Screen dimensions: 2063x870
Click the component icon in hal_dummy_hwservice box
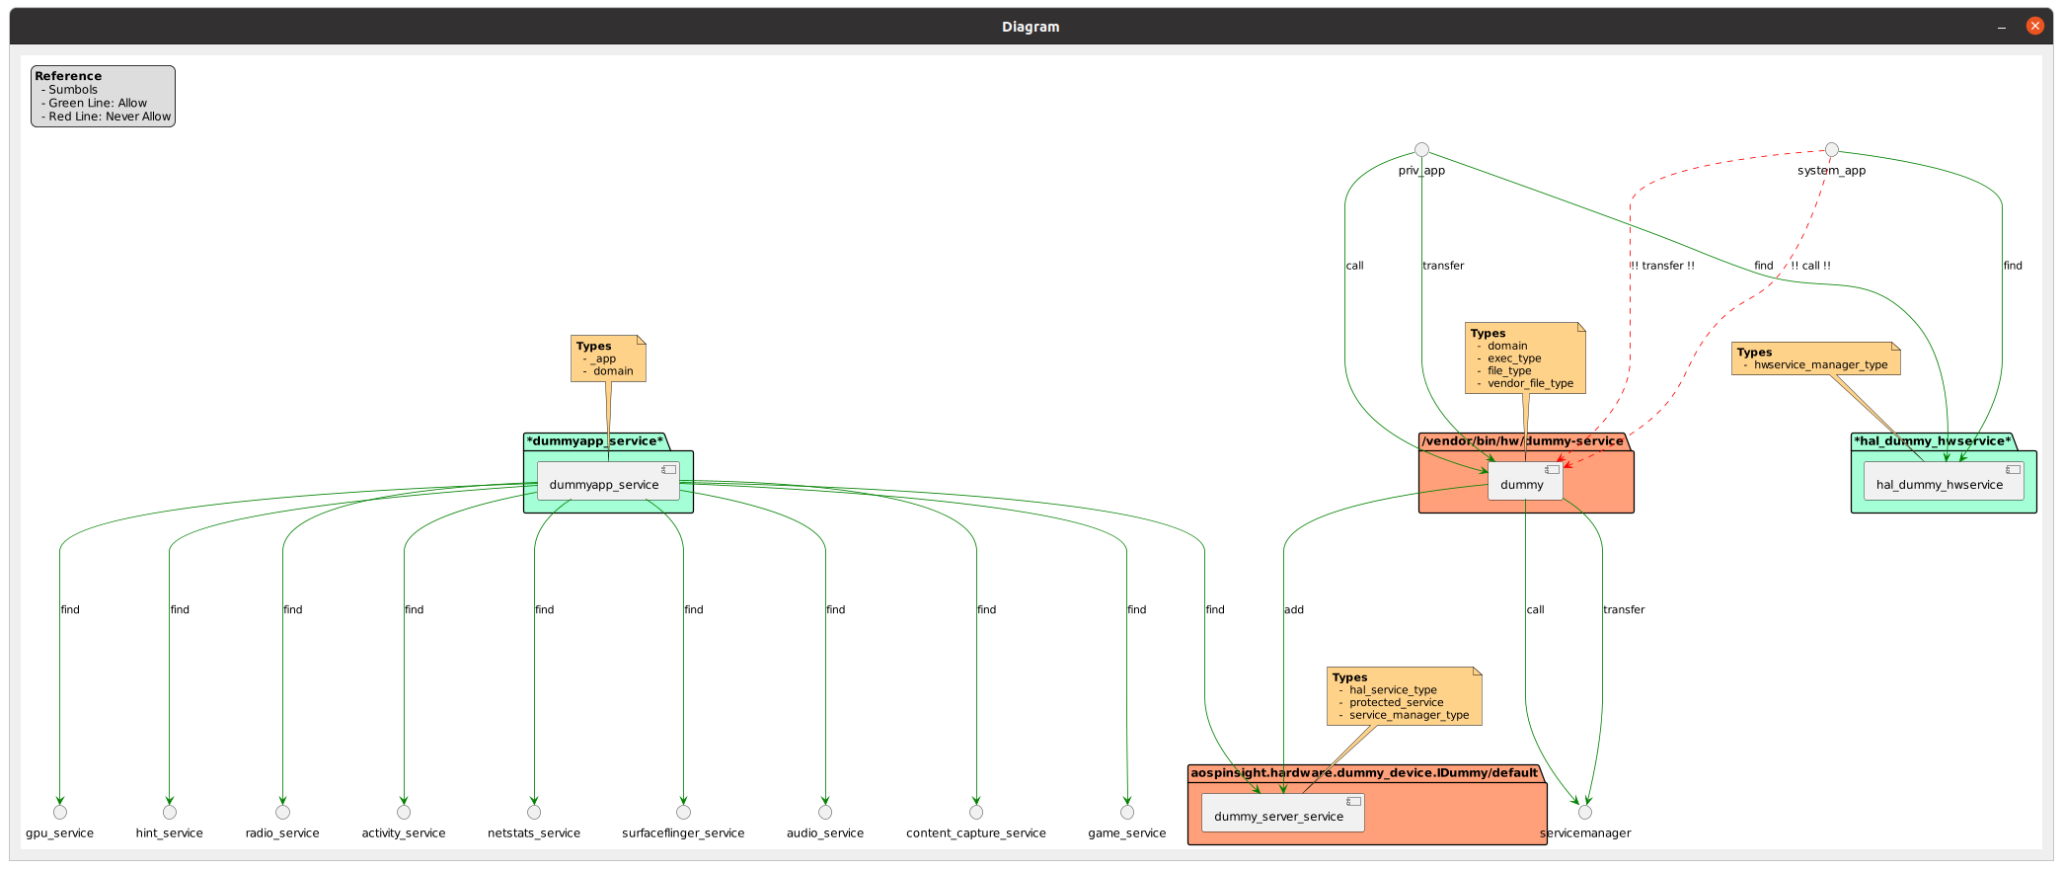click(2013, 470)
